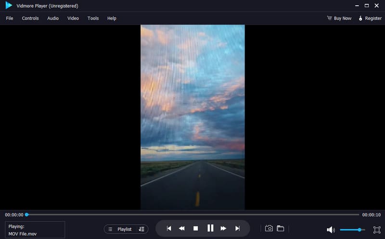Toggle fullscreen mode
This screenshot has height=239, width=385.
(376, 230)
